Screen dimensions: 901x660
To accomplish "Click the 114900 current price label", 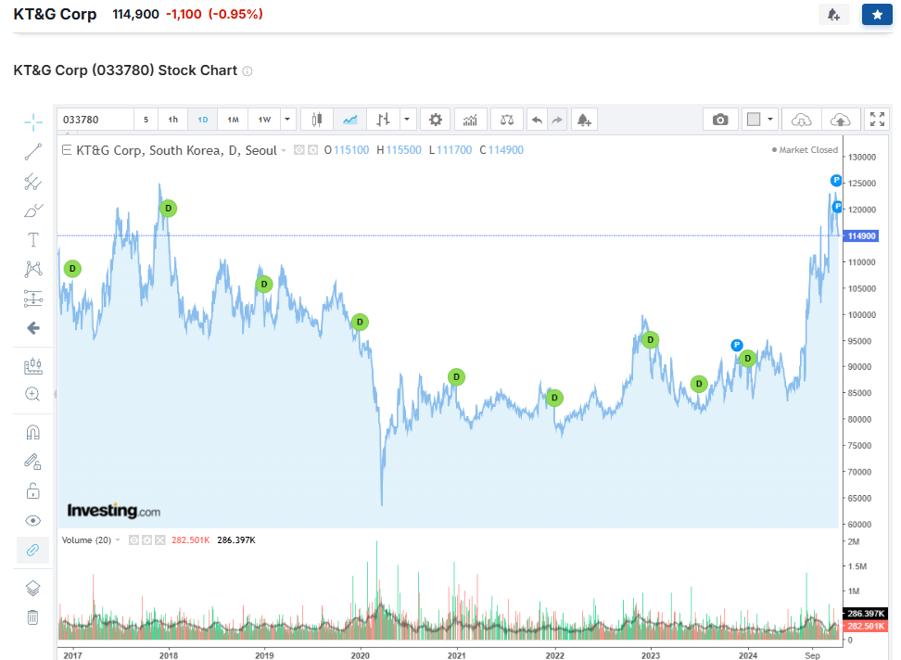I will coord(861,236).
